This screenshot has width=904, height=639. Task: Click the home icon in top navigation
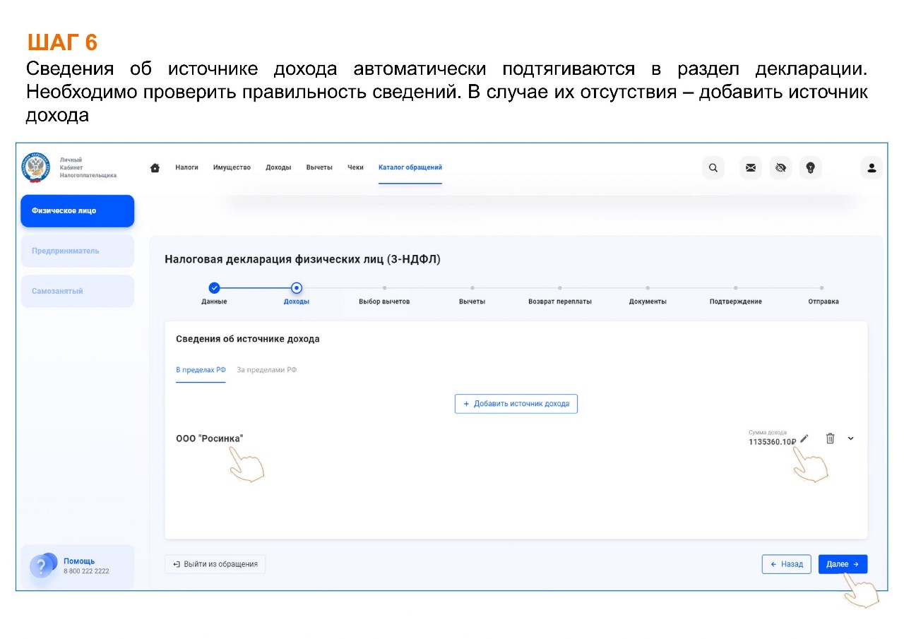point(155,168)
